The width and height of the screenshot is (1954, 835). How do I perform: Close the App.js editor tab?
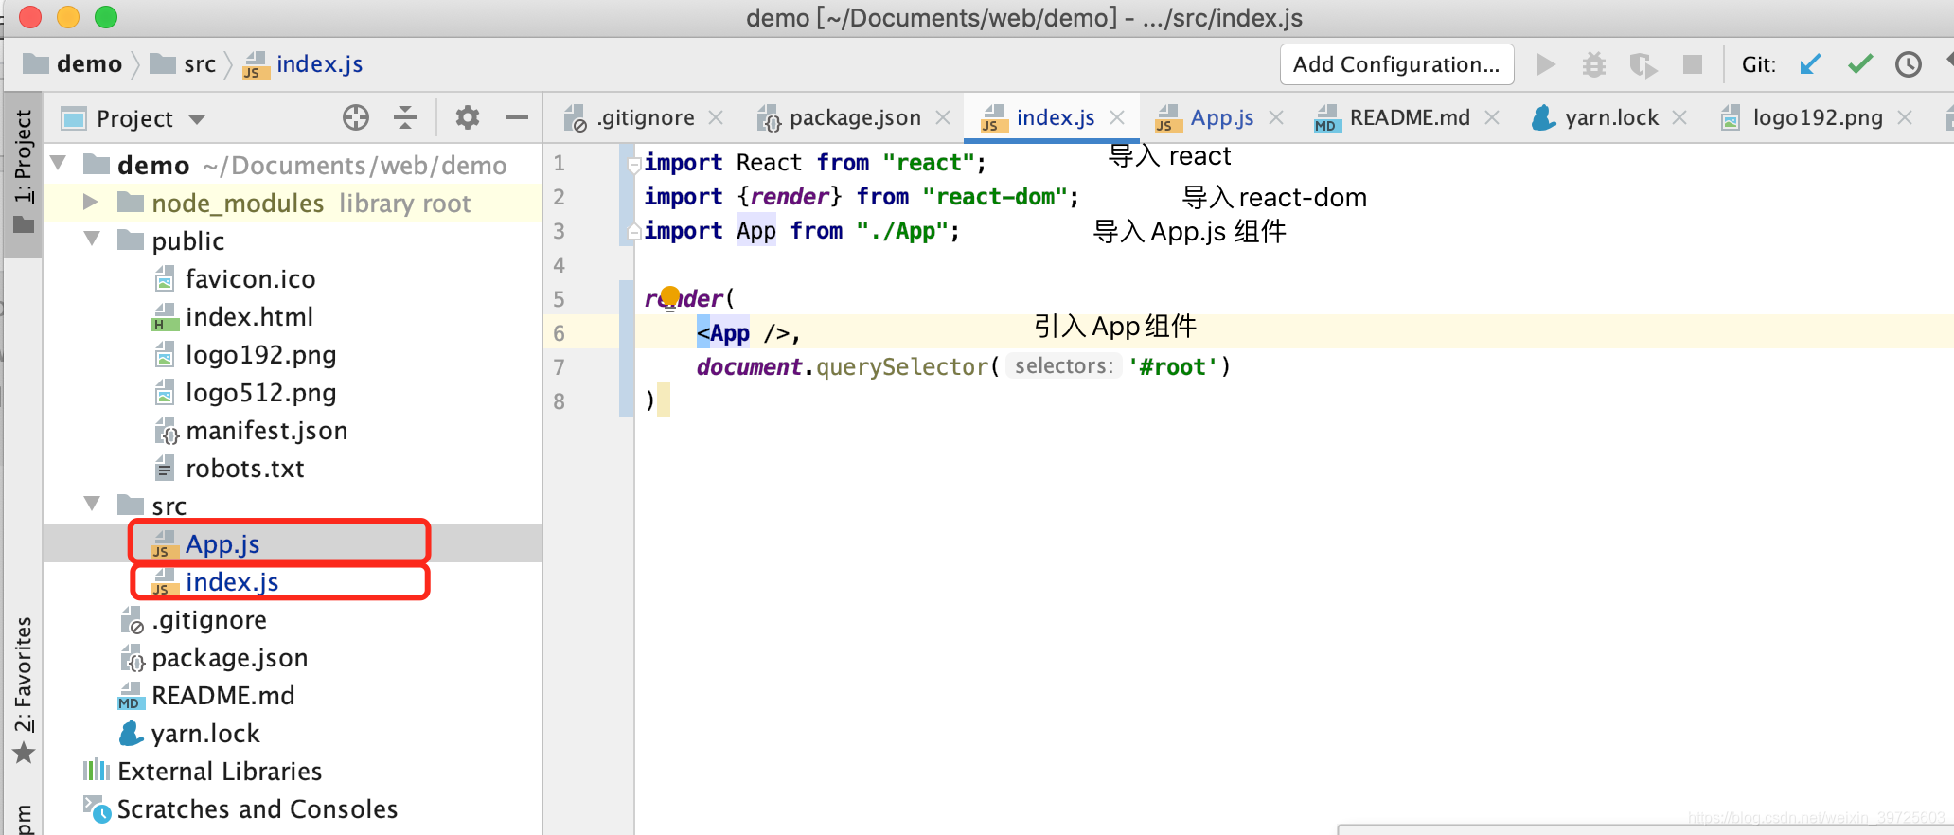pyautogui.click(x=1276, y=117)
